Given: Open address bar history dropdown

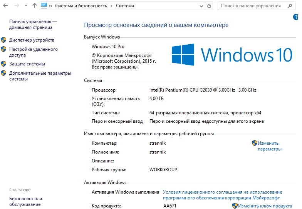Looking at the screenshot, I should tap(201, 6).
